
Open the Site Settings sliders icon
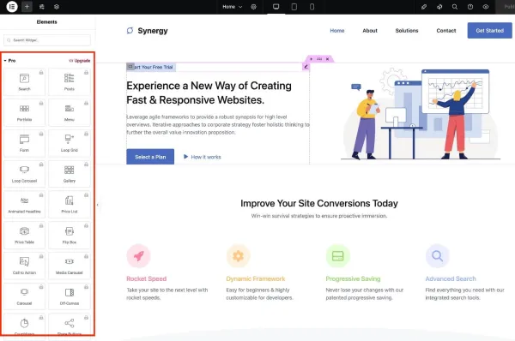[x=42, y=7]
